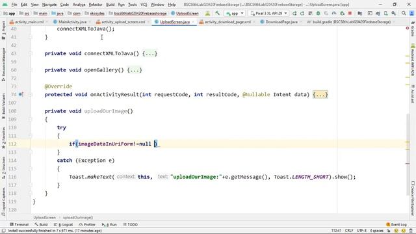This screenshot has width=416, height=234.
Task: Collapse uploadOurImage fold marker at line 109
Action: pyautogui.click(x=31, y=120)
